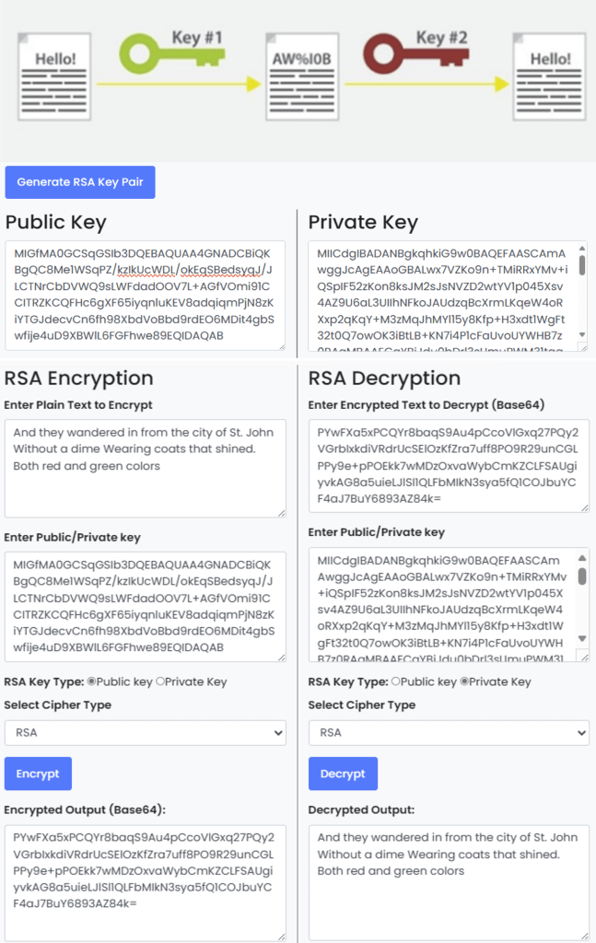
Task: Select Private Key radio under RSA Encryption
Action: (160, 681)
